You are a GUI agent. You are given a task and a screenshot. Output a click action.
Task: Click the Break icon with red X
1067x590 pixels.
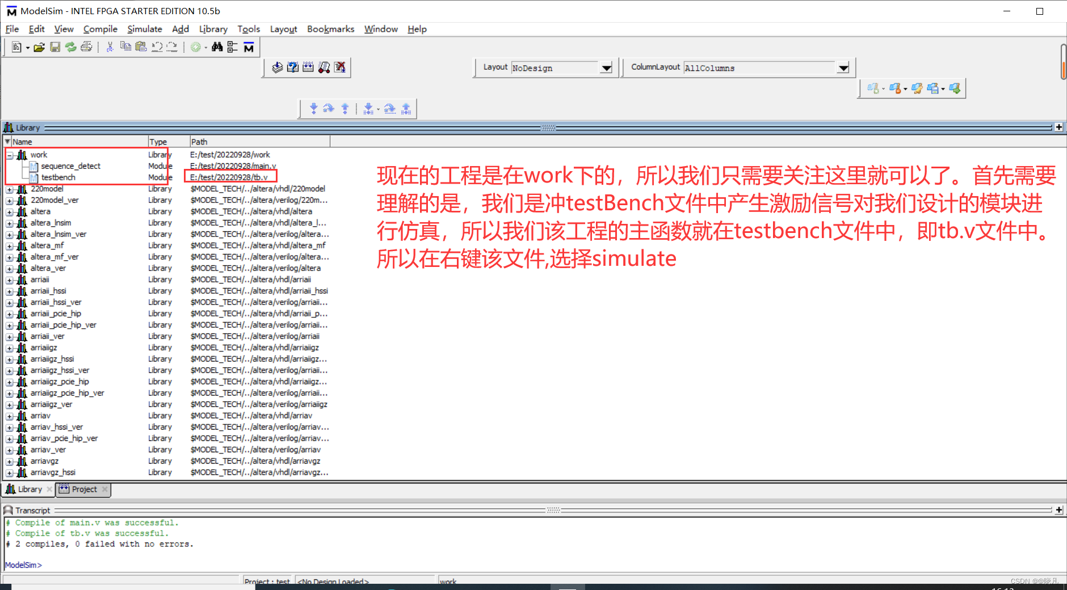coord(340,67)
